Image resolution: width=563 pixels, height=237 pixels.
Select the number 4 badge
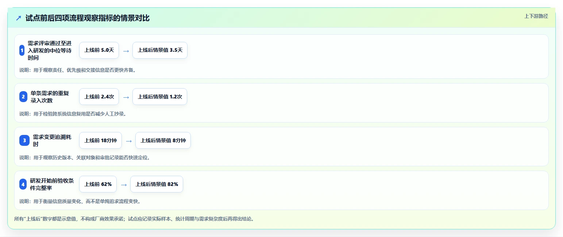coord(23,184)
